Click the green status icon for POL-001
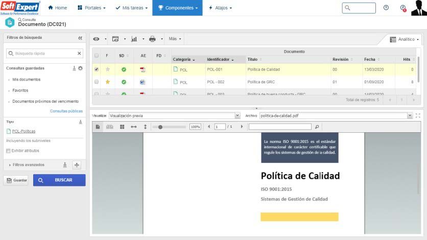427x240 pixels. coord(124,69)
